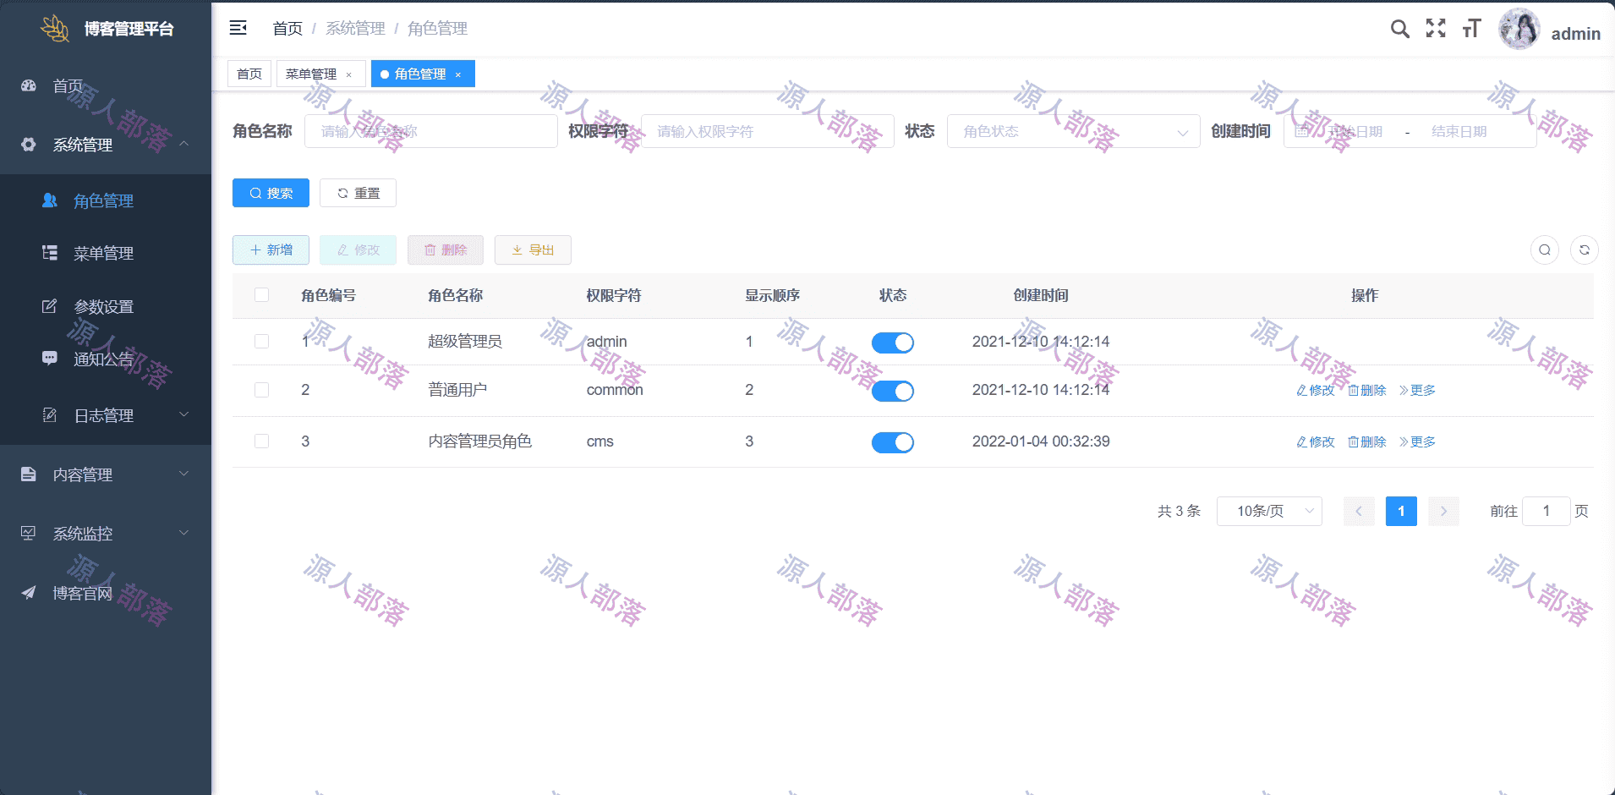Open 通知公告 in the sidebar
The image size is (1615, 795).
pyautogui.click(x=104, y=359)
